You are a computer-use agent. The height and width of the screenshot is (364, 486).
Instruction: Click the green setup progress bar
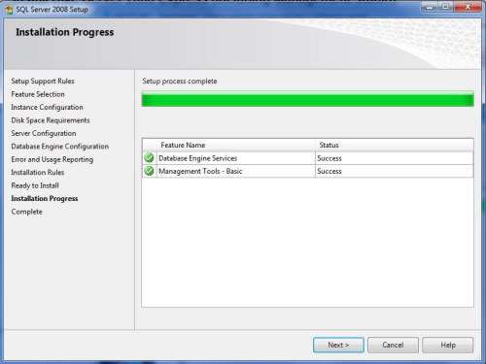pos(308,99)
